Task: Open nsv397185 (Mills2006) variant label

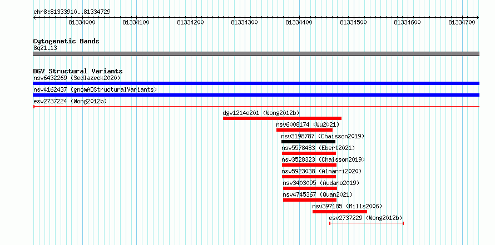Action: [x=347, y=206]
